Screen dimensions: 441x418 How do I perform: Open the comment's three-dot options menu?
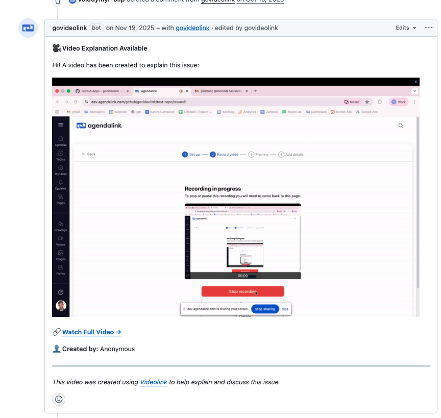[x=429, y=28]
